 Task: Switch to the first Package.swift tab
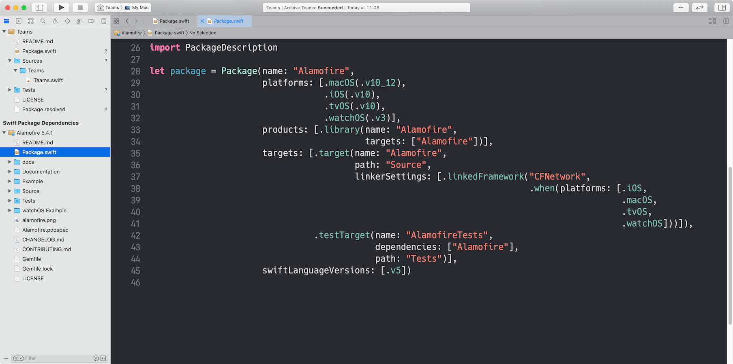174,21
